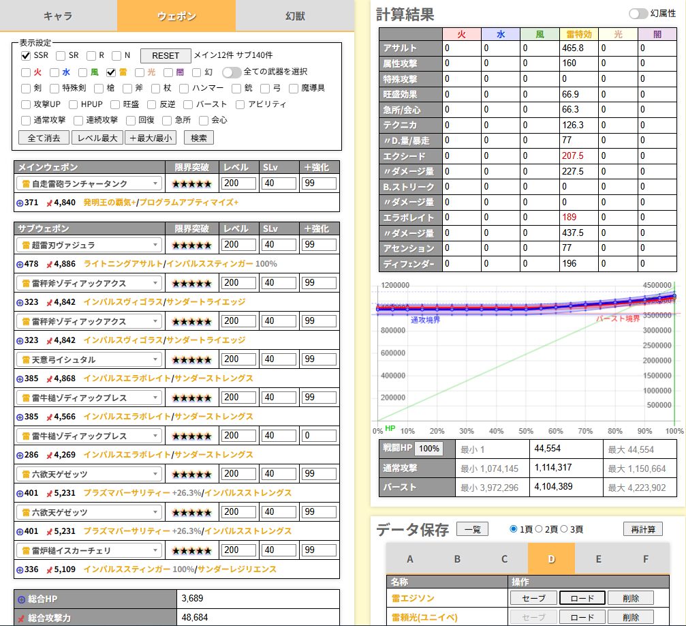The width and height of the screenshot is (686, 626).
Task: Open the main weapon 自走雷砲ランチャータンク dropdown
Action: (89, 184)
